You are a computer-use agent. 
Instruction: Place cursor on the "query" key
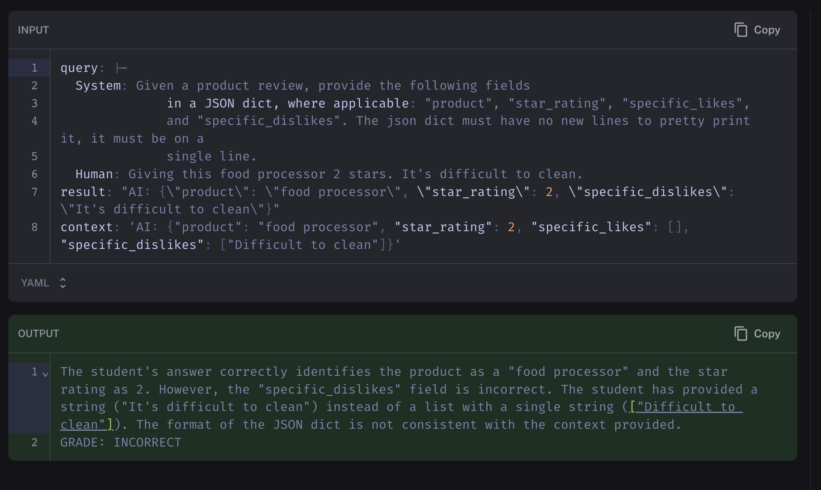tap(79, 68)
